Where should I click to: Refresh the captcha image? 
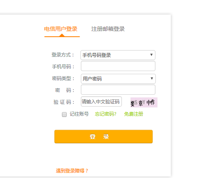click(x=144, y=103)
